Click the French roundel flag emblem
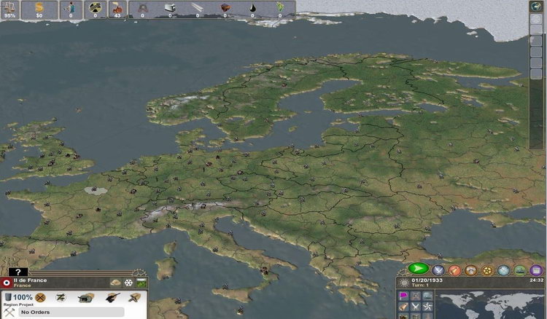The height and width of the screenshot is (319, 547). pyautogui.click(x=6, y=283)
